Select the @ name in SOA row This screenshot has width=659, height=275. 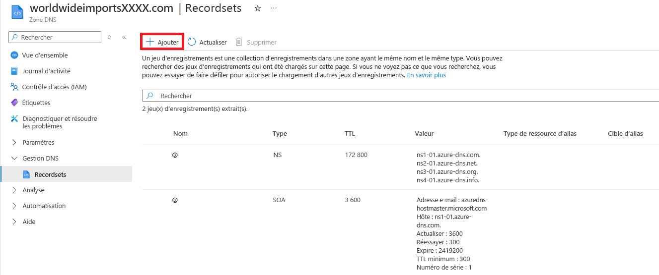click(175, 200)
